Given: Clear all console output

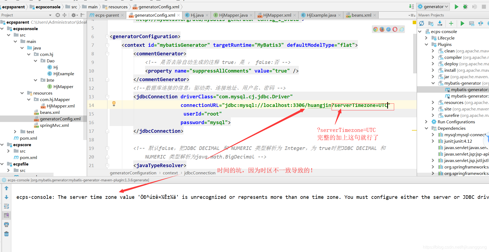Looking at the screenshot, I should pyautogui.click(x=6, y=234).
